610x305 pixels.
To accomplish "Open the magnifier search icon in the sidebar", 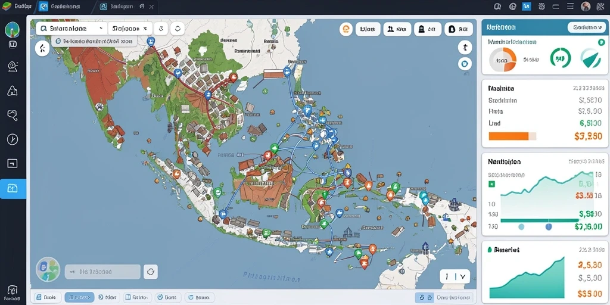I will point(13,115).
